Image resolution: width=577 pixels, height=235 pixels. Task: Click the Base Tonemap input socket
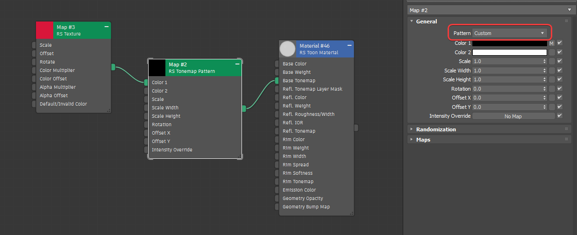[277, 81]
